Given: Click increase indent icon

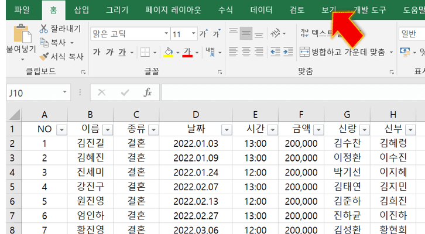Looking at the screenshot, I should coord(288,51).
